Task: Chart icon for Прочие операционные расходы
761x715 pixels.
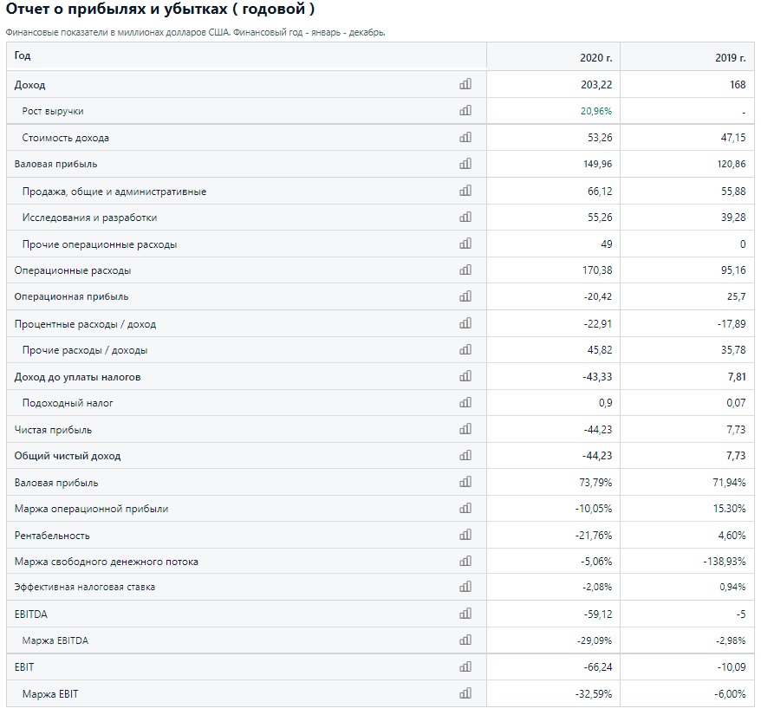Action: [x=465, y=244]
